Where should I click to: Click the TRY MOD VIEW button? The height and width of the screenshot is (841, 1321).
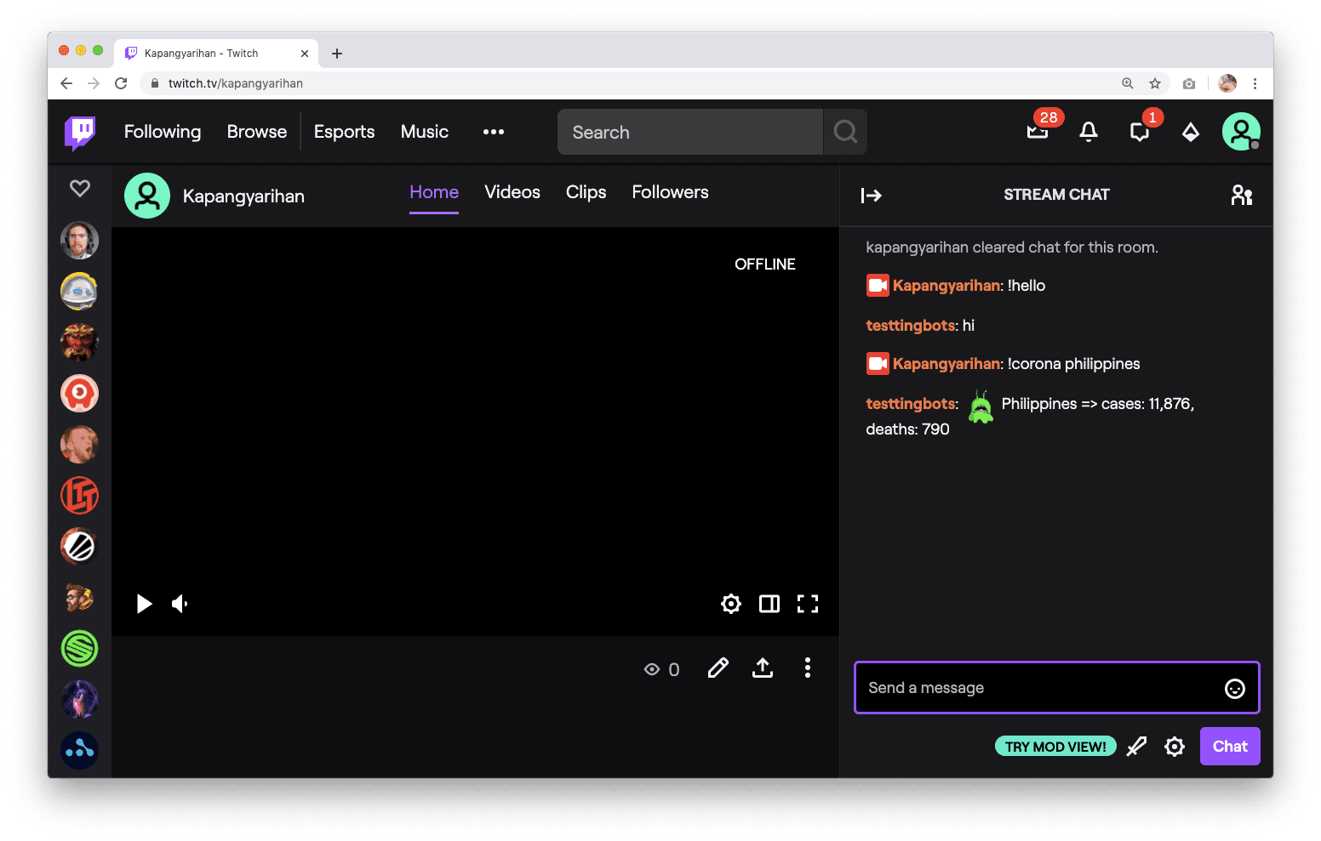click(x=1055, y=746)
